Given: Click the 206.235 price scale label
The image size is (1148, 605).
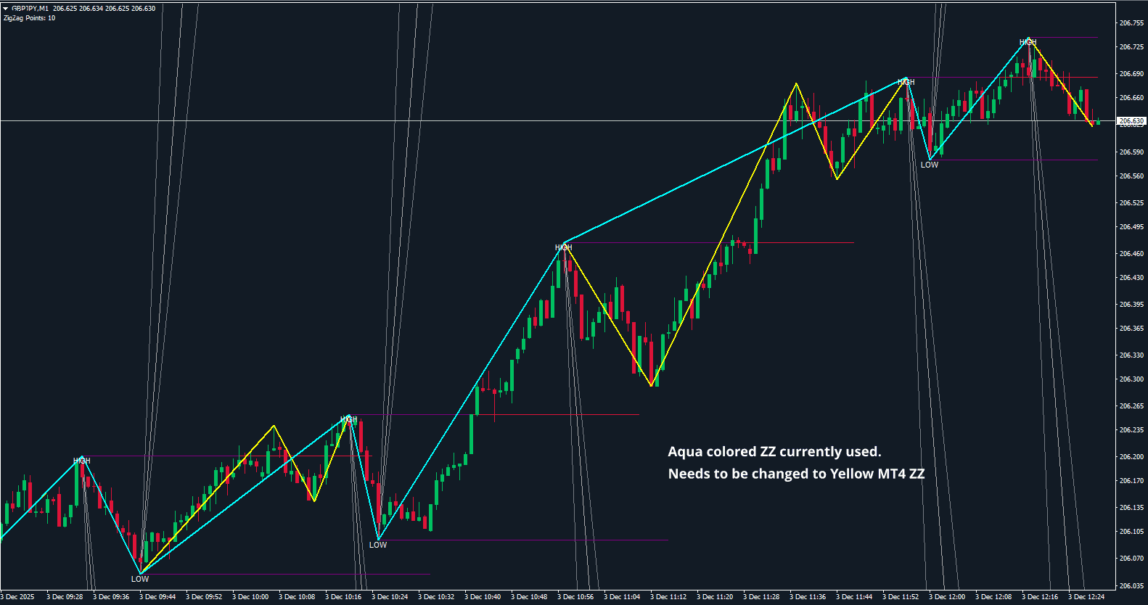Looking at the screenshot, I should [1131, 430].
